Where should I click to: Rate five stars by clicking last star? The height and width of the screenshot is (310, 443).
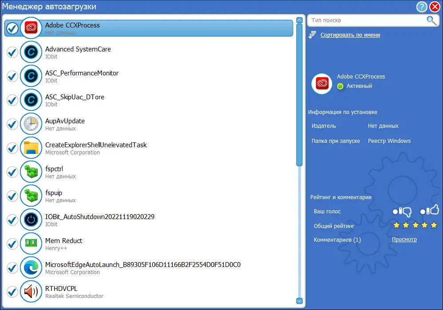pos(433,225)
